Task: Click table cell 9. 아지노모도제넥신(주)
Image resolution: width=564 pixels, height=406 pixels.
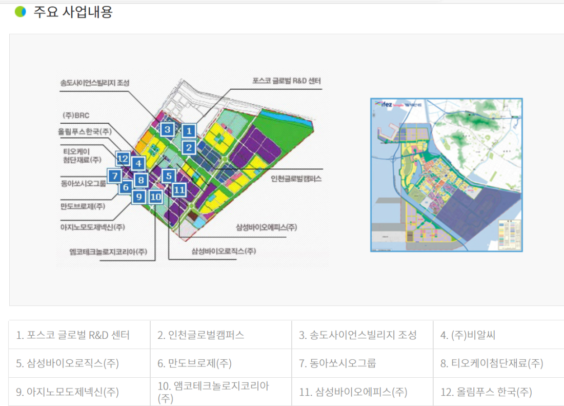Action: click(x=79, y=392)
